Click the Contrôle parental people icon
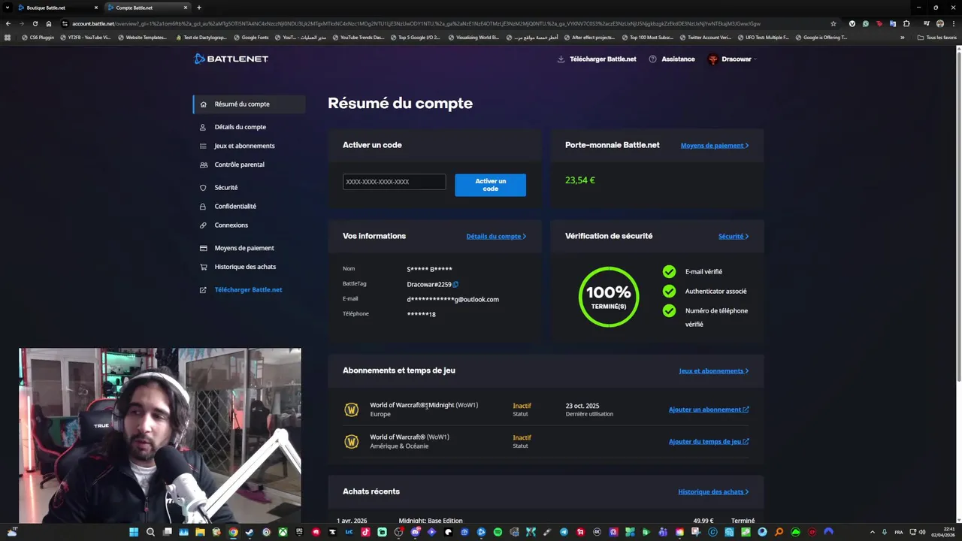 [x=203, y=165]
